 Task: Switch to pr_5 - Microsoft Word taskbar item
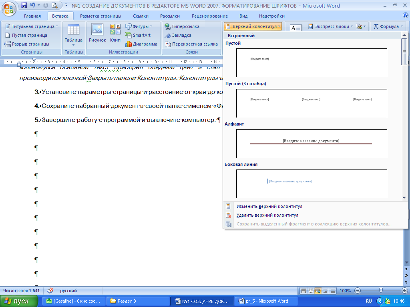coord(266,301)
